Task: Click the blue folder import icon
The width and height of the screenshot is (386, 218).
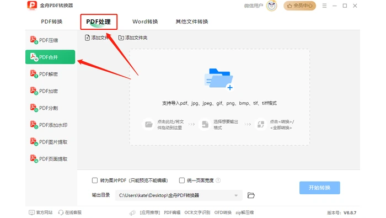Action: tap(218, 79)
